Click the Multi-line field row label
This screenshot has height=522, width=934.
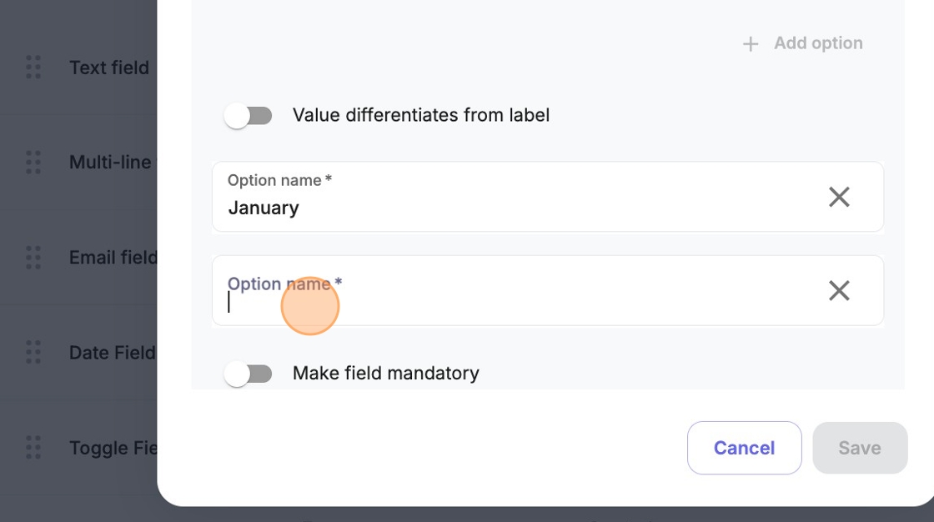110,163
